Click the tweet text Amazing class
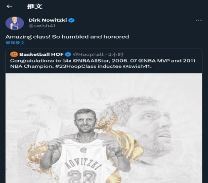The width and height of the screenshot is (208, 183). pyautogui.click(x=67, y=37)
